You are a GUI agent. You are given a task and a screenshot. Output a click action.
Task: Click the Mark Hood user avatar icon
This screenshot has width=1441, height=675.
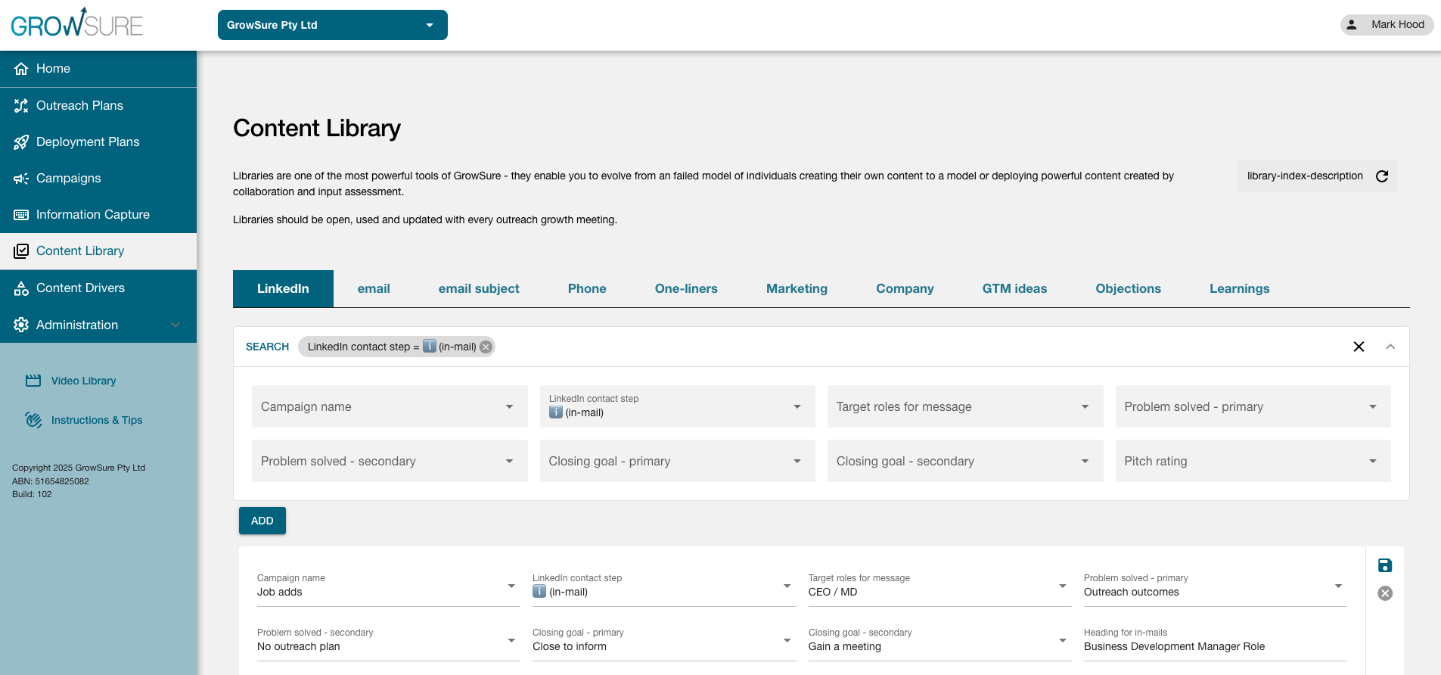[1352, 24]
